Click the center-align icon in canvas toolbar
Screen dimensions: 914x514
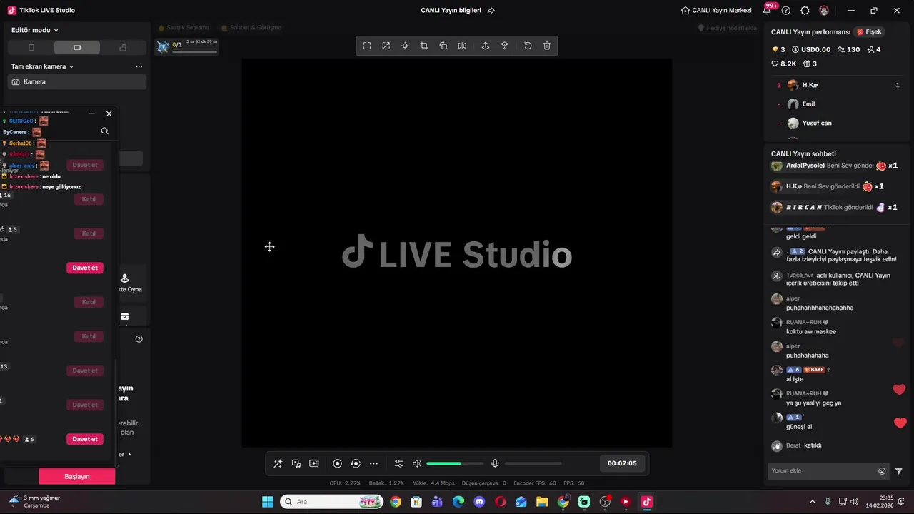point(405,46)
